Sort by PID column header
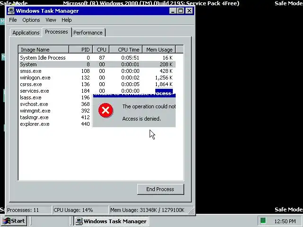The width and height of the screenshot is (303, 227). pyautogui.click(x=81, y=50)
